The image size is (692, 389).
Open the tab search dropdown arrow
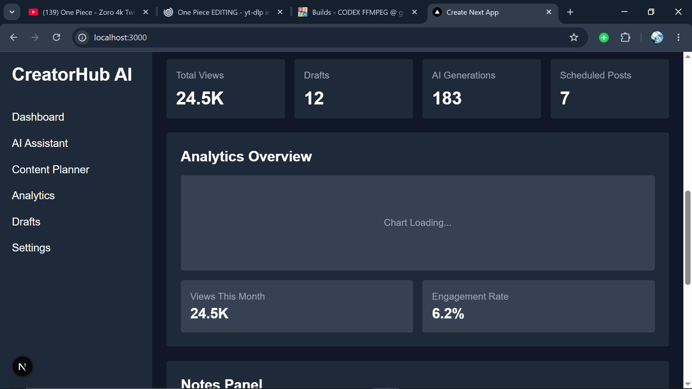tap(12, 12)
